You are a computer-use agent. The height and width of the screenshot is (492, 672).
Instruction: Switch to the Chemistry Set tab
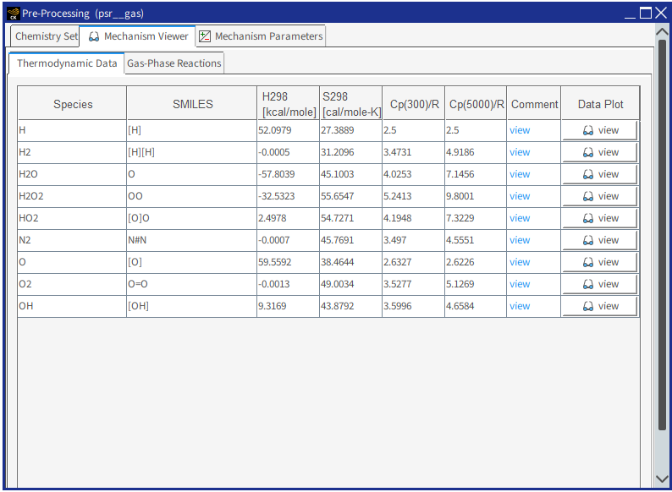[46, 36]
